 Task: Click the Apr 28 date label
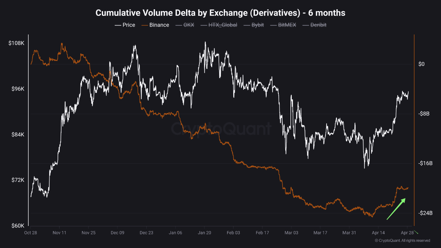[407, 233]
